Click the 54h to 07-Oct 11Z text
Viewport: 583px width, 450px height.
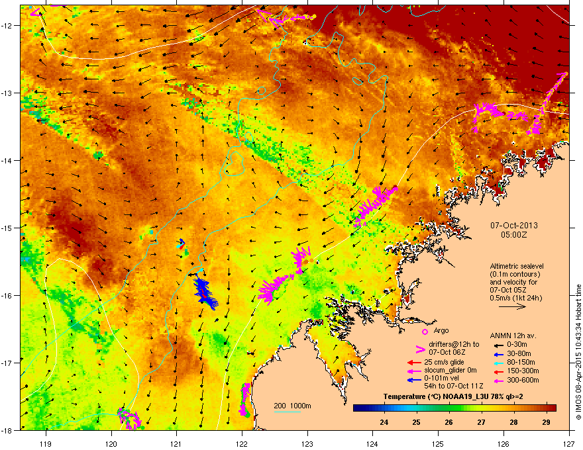tap(454, 386)
